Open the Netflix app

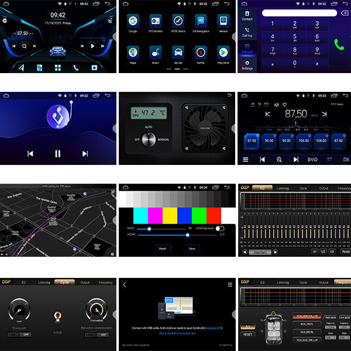point(201,51)
